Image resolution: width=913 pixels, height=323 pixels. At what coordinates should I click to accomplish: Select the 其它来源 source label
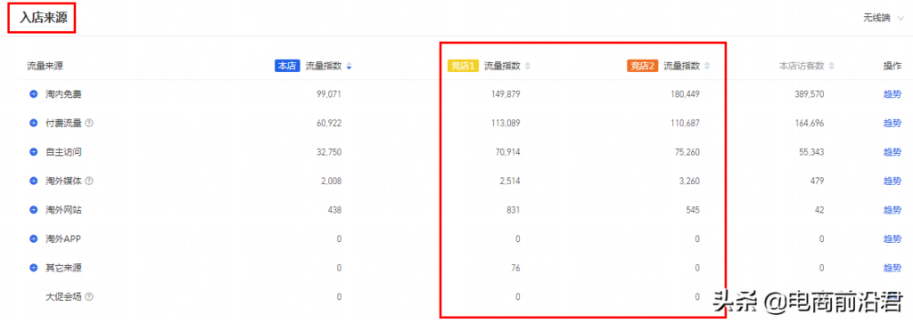click(63, 268)
